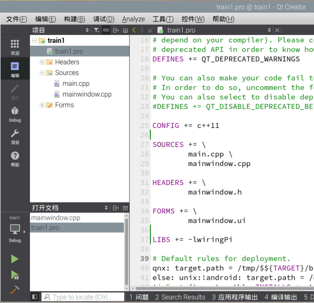Split the Projects panel
Screen dimensions: 314x303
tap(116, 30)
